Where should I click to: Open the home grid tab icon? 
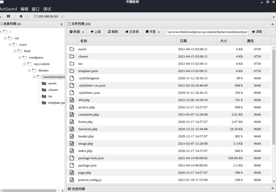coord(8,16)
